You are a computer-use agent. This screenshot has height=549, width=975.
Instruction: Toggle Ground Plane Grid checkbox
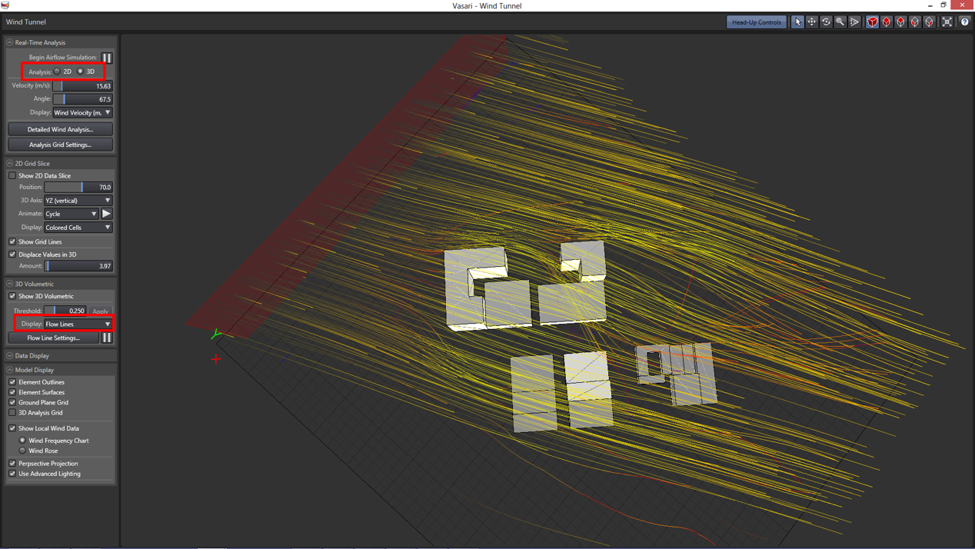pos(12,402)
